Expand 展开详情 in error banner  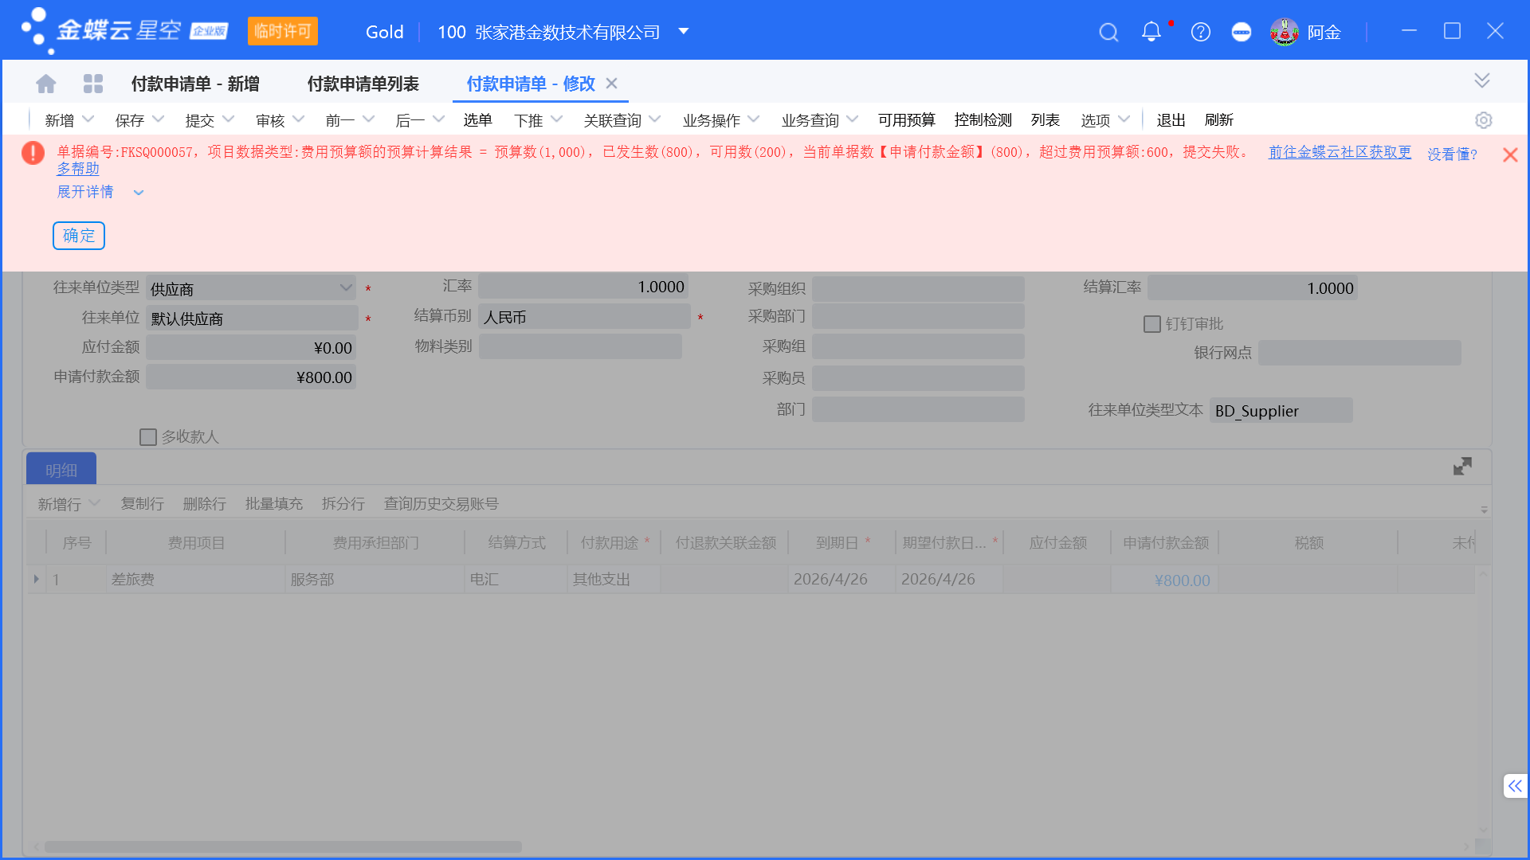click(100, 192)
